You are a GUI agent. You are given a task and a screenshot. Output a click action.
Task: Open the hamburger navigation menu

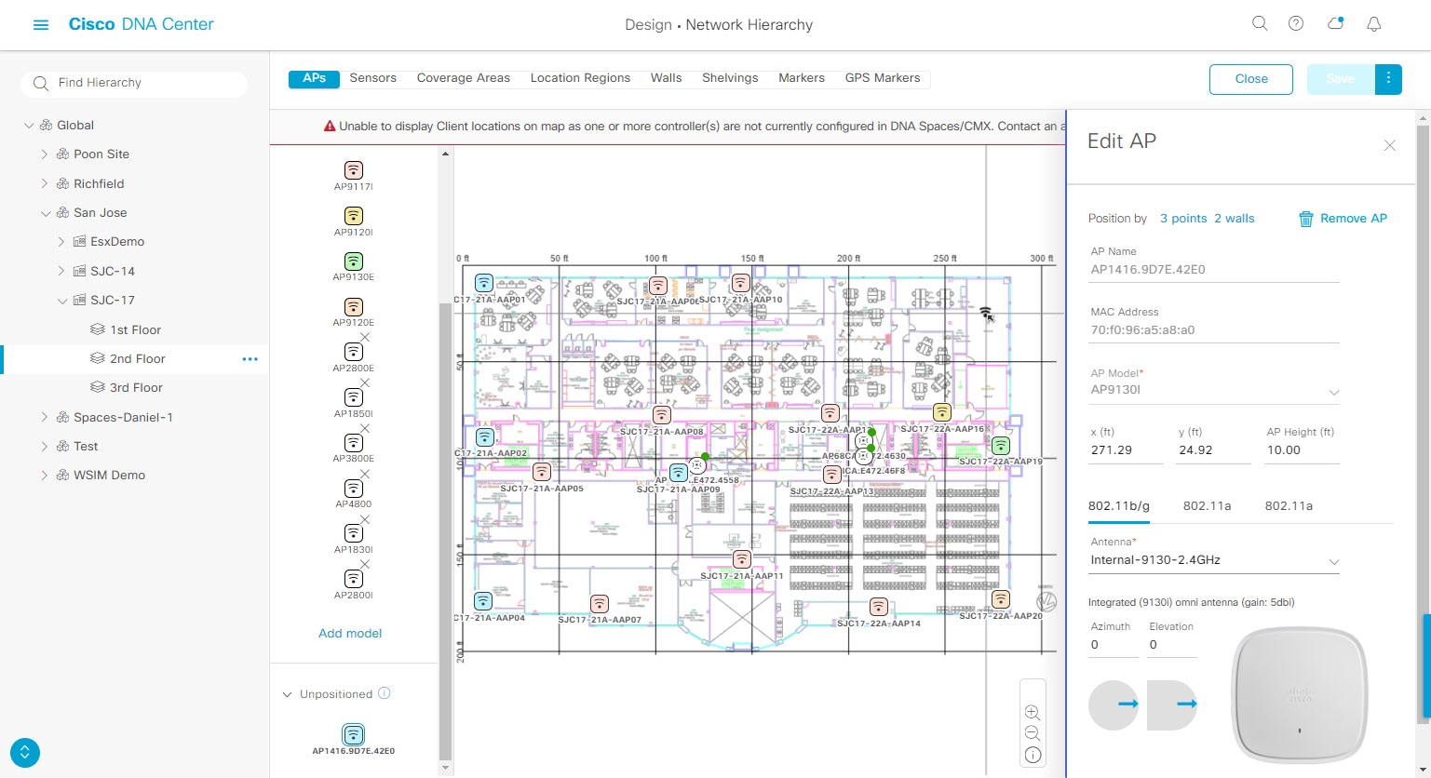coord(40,25)
